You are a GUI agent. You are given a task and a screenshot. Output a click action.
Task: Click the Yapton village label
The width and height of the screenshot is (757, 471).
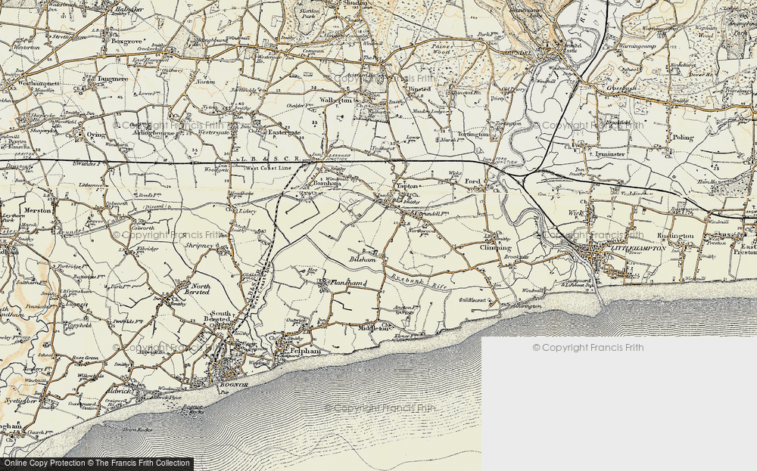pos(407,185)
